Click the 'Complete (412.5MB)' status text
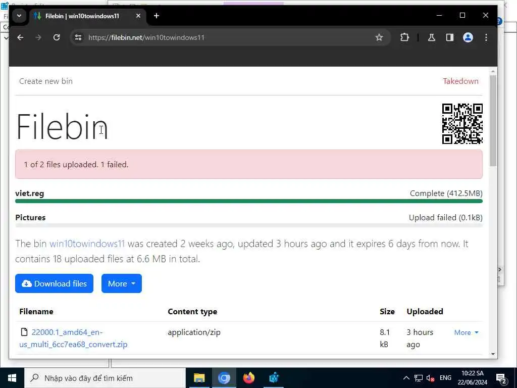The width and height of the screenshot is (517, 388). tap(446, 193)
